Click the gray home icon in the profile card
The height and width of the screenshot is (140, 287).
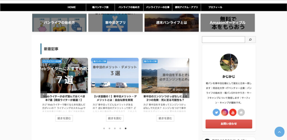point(241,112)
